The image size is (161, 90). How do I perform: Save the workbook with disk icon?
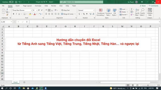pyautogui.click(x=16, y=2)
